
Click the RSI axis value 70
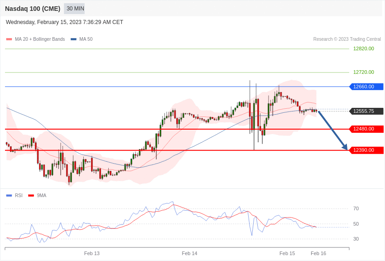(356, 209)
